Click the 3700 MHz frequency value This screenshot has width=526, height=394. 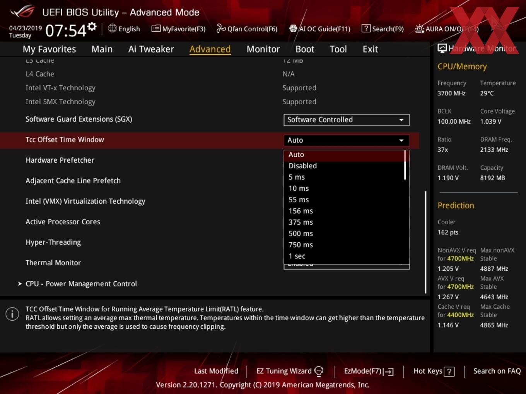(451, 93)
